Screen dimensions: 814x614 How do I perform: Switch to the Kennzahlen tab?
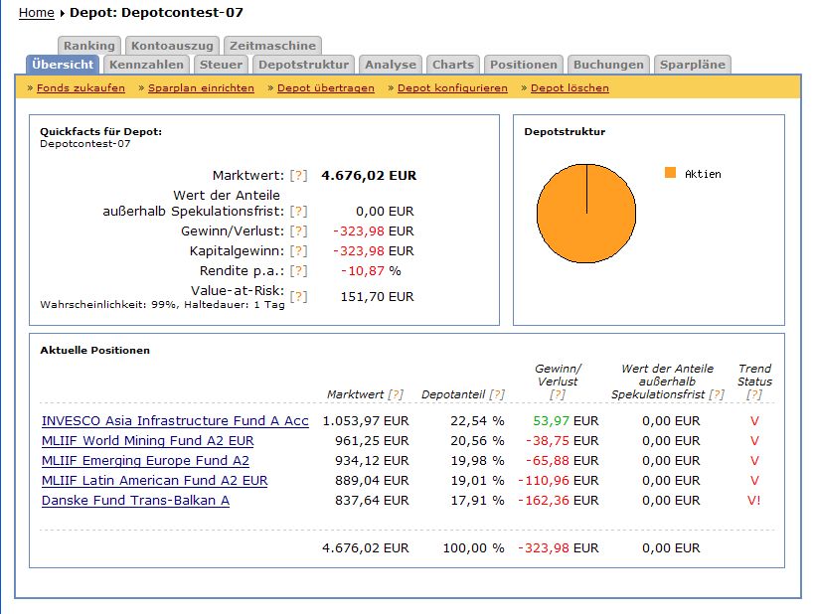[146, 65]
